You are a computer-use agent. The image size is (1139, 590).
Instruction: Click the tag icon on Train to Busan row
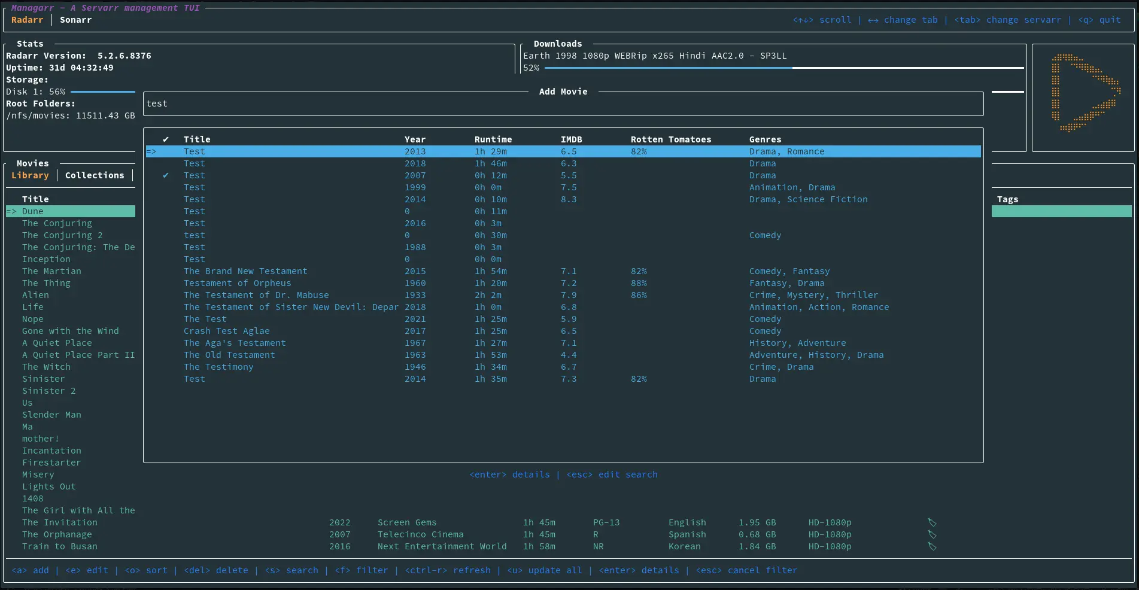[x=932, y=546]
